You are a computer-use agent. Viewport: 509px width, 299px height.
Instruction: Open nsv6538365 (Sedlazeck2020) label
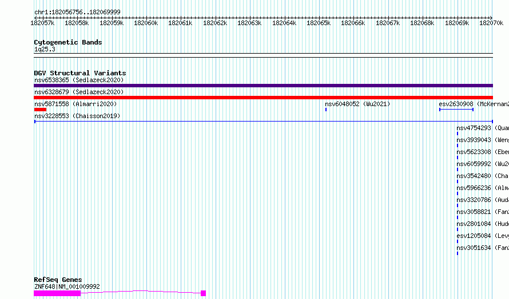click(x=79, y=80)
